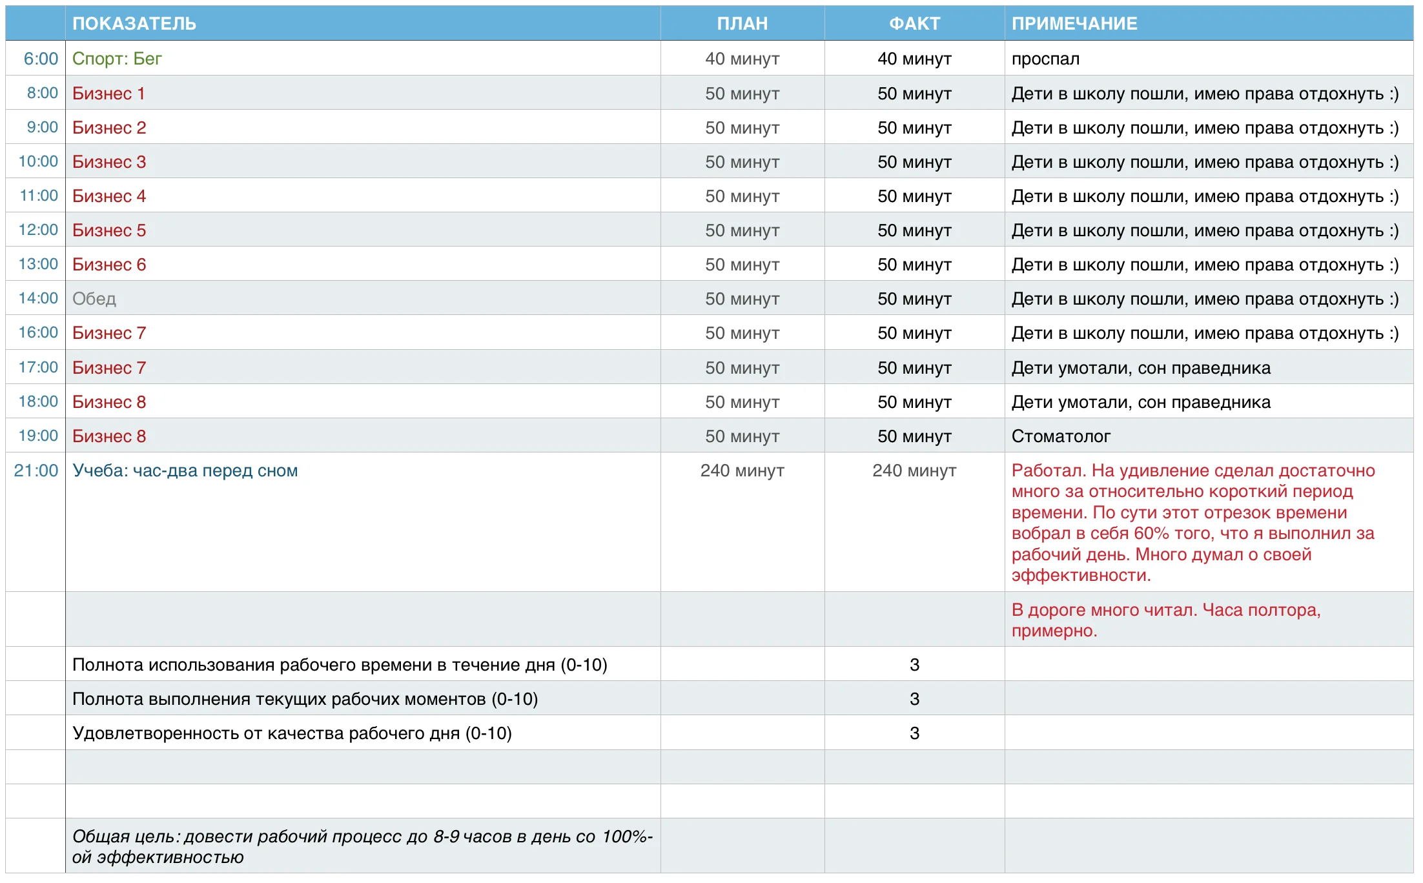Select the 14:00 time cell
1423x883 pixels.
coord(39,298)
